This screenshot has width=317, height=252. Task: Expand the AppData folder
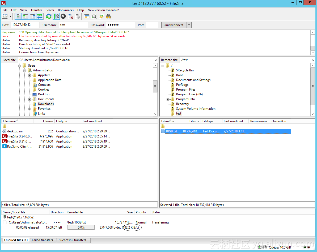[30, 75]
